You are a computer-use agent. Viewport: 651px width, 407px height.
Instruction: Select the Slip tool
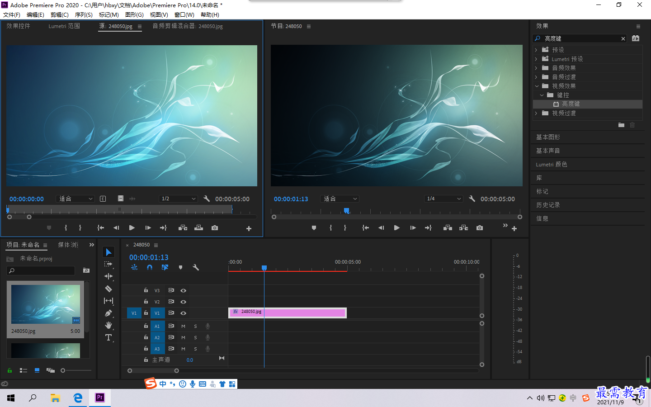pos(108,301)
